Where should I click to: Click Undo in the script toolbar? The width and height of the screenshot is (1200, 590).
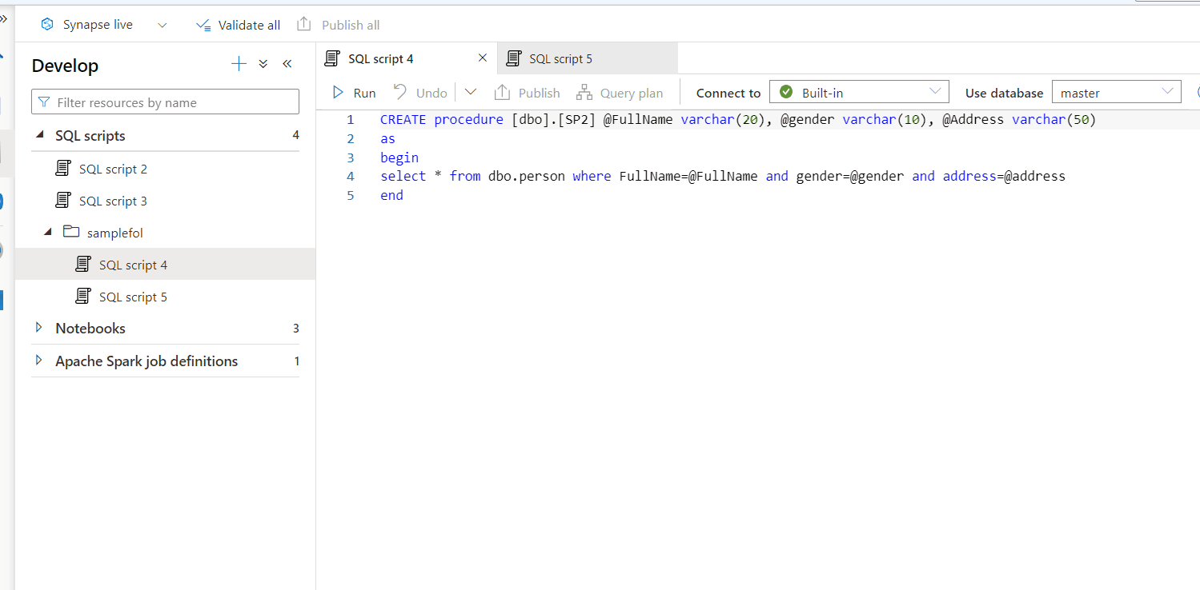pos(419,93)
